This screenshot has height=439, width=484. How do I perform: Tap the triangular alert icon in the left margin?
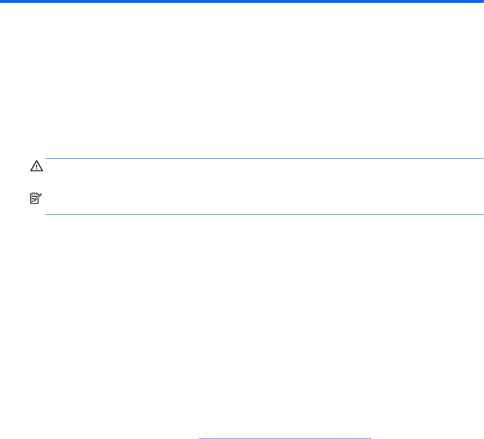37,166
